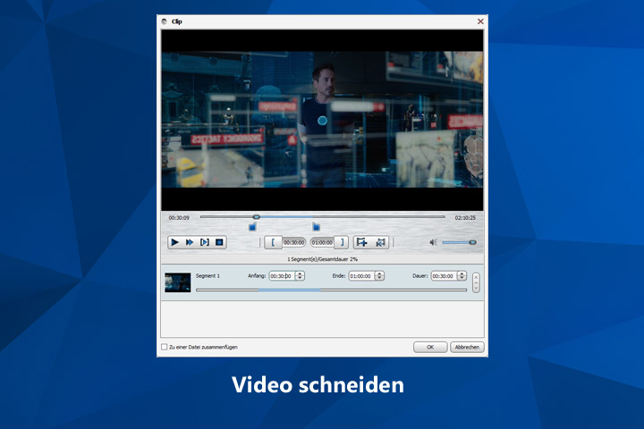Move Segment 1 down with the arrow icon
The height and width of the screenshot is (429, 644).
pyautogui.click(x=476, y=289)
